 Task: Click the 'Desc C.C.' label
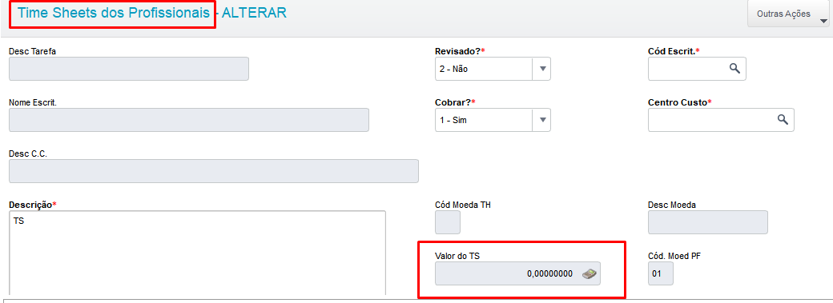point(28,153)
